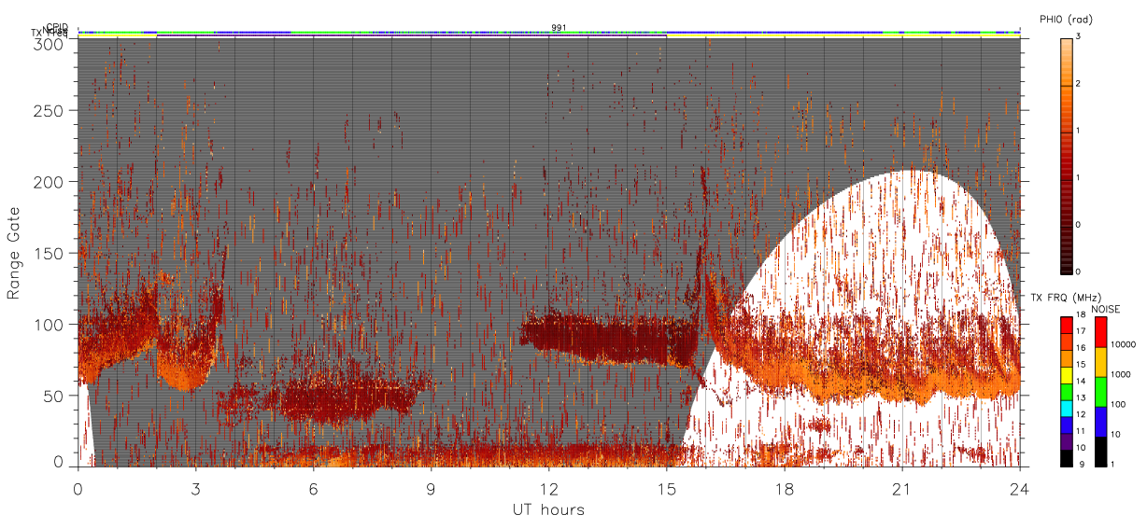Click the red 17–18 MHz TX FRQ swatch
This screenshot has width=1147, height=529.
(x=1066, y=326)
